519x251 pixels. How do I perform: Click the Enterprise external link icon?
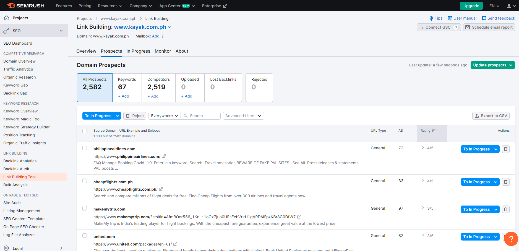tap(225, 6)
